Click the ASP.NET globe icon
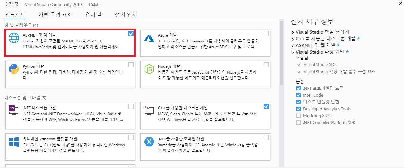Image resolution: width=404 pixels, height=168 pixels. coord(14,38)
